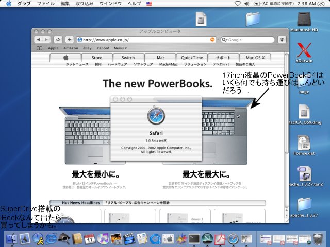330x247 pixels.
Task: Open the Trash in the Dock
Action: pos(318,239)
